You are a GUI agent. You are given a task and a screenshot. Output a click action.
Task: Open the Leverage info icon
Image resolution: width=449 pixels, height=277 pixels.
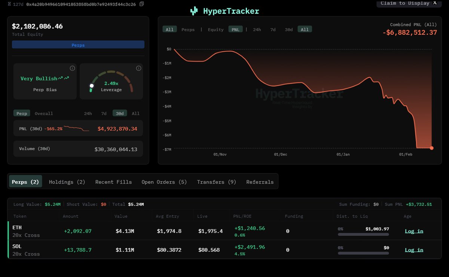click(x=138, y=68)
